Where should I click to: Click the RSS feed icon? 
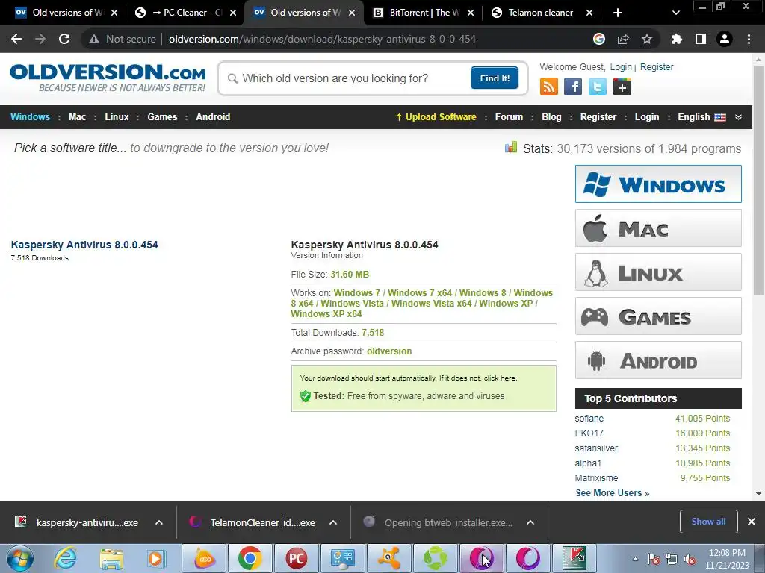[x=549, y=87]
